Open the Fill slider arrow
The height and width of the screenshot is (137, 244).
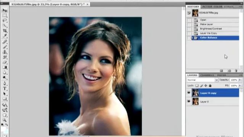(240, 86)
